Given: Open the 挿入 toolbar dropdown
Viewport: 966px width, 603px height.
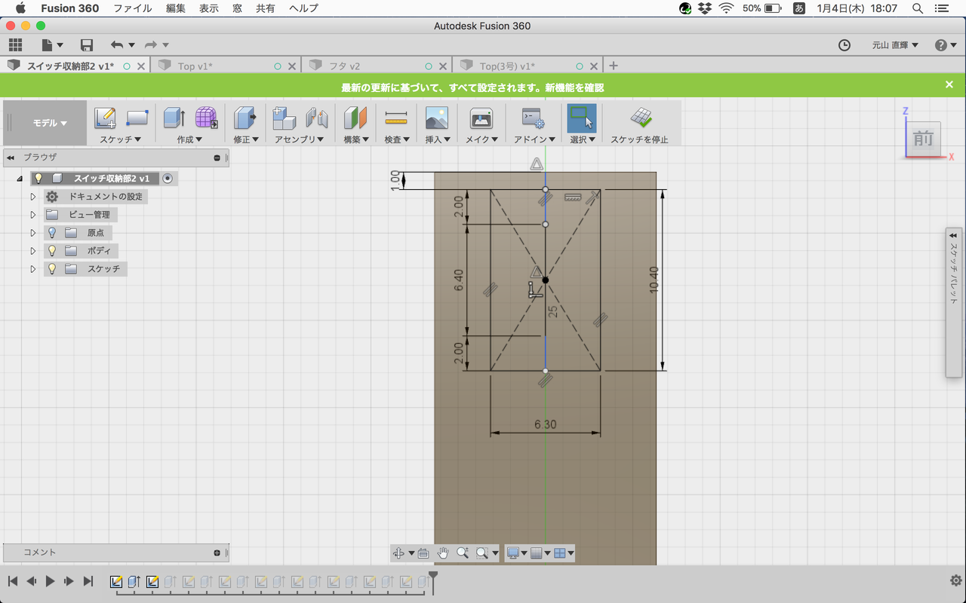Looking at the screenshot, I should [x=438, y=139].
